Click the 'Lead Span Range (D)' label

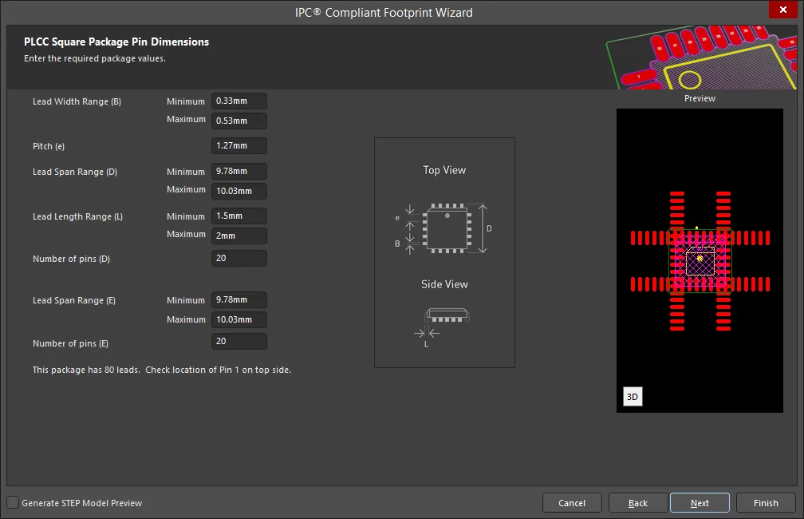[x=75, y=172]
